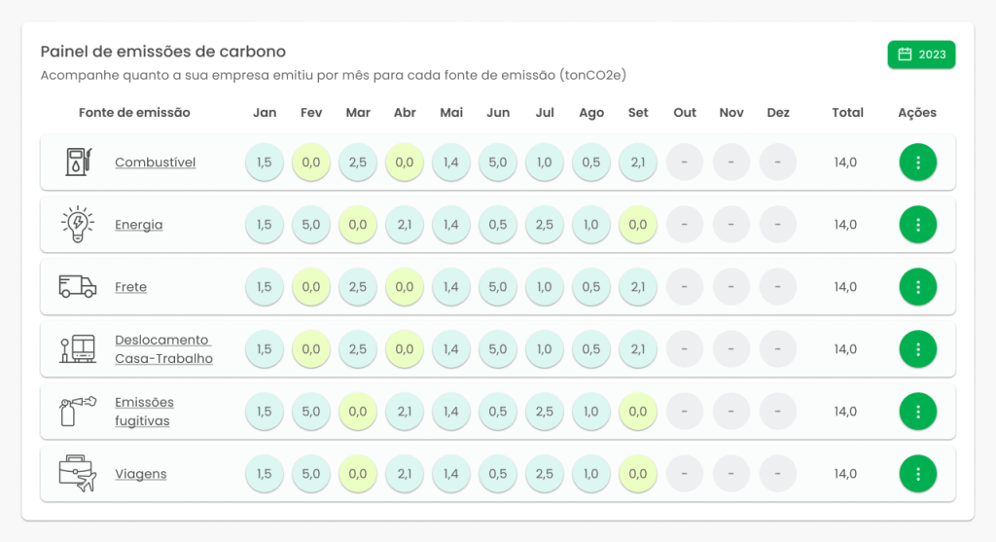This screenshot has height=542, width=996.
Task: Expand actions menu for Energia row
Action: click(x=917, y=225)
